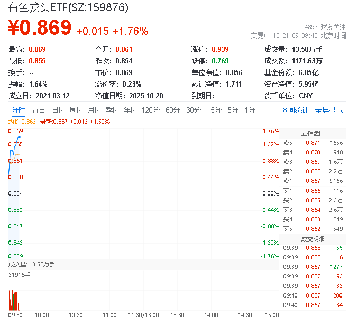Switch to 1分 interval chart
Image resolution: width=349 pixels, height=325 pixels.
pyautogui.click(x=250, y=110)
